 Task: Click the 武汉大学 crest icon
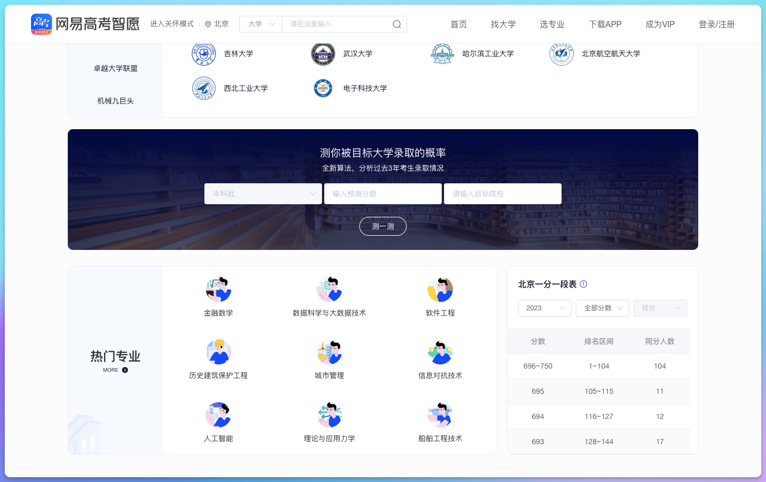pos(323,53)
